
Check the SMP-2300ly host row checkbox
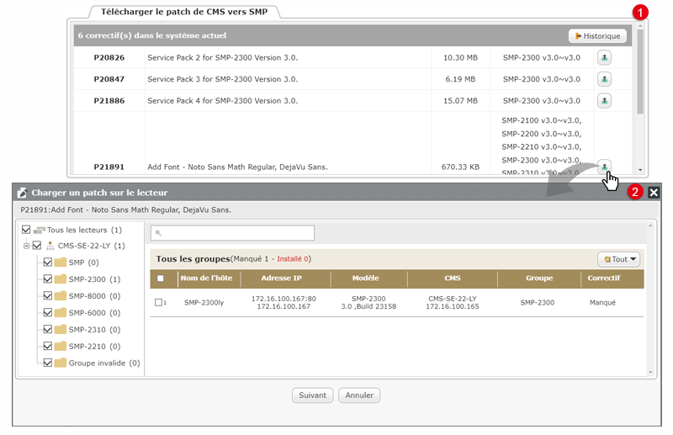coord(158,302)
